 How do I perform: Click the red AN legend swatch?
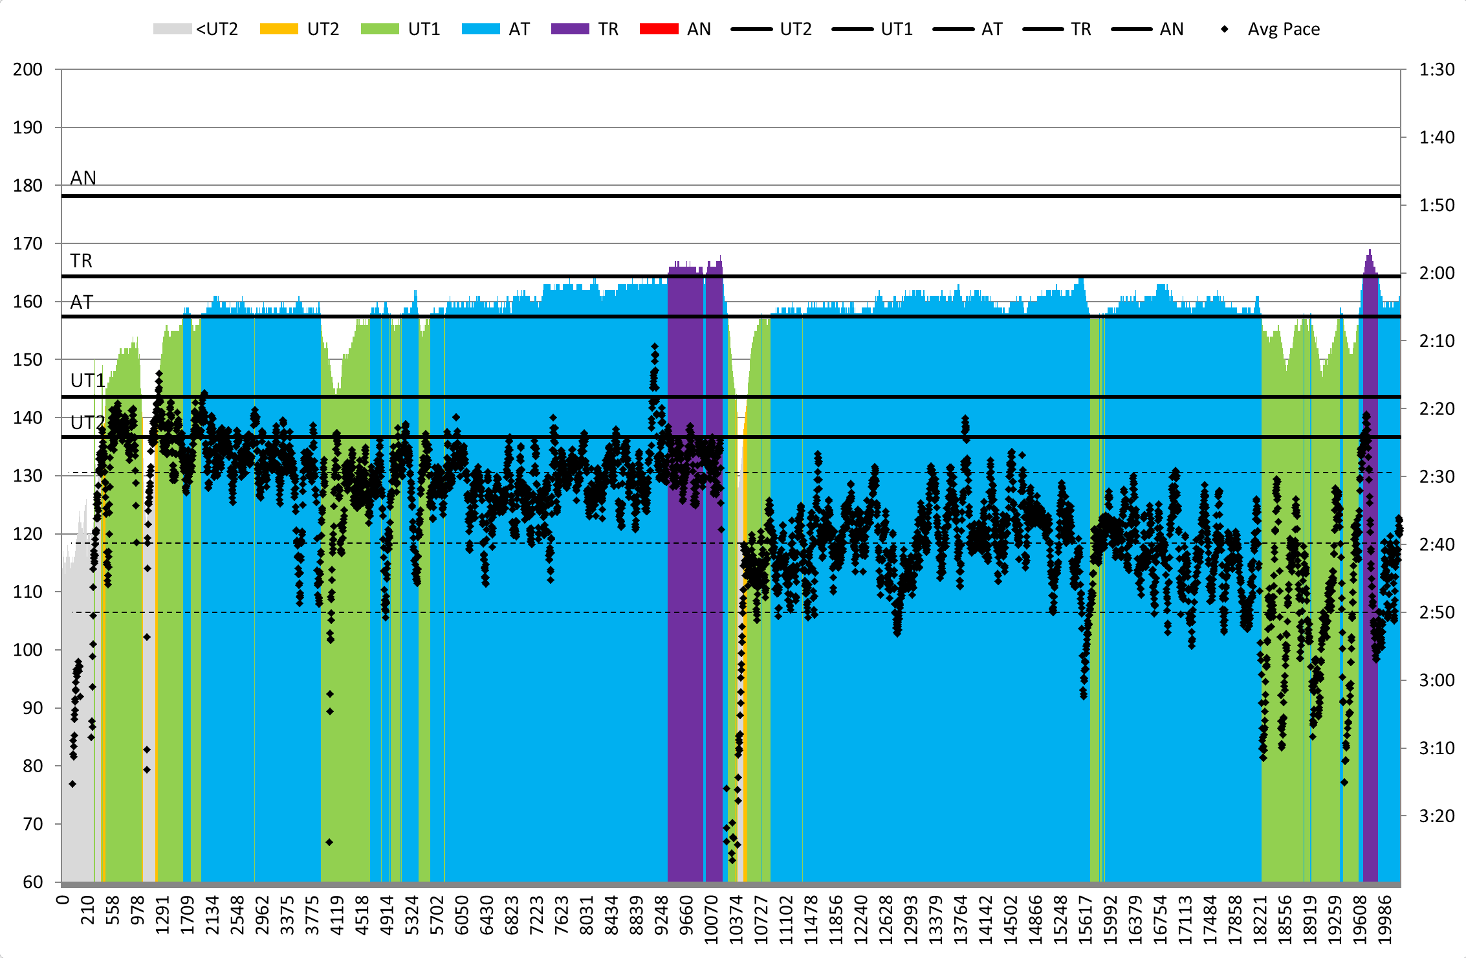[x=659, y=29]
